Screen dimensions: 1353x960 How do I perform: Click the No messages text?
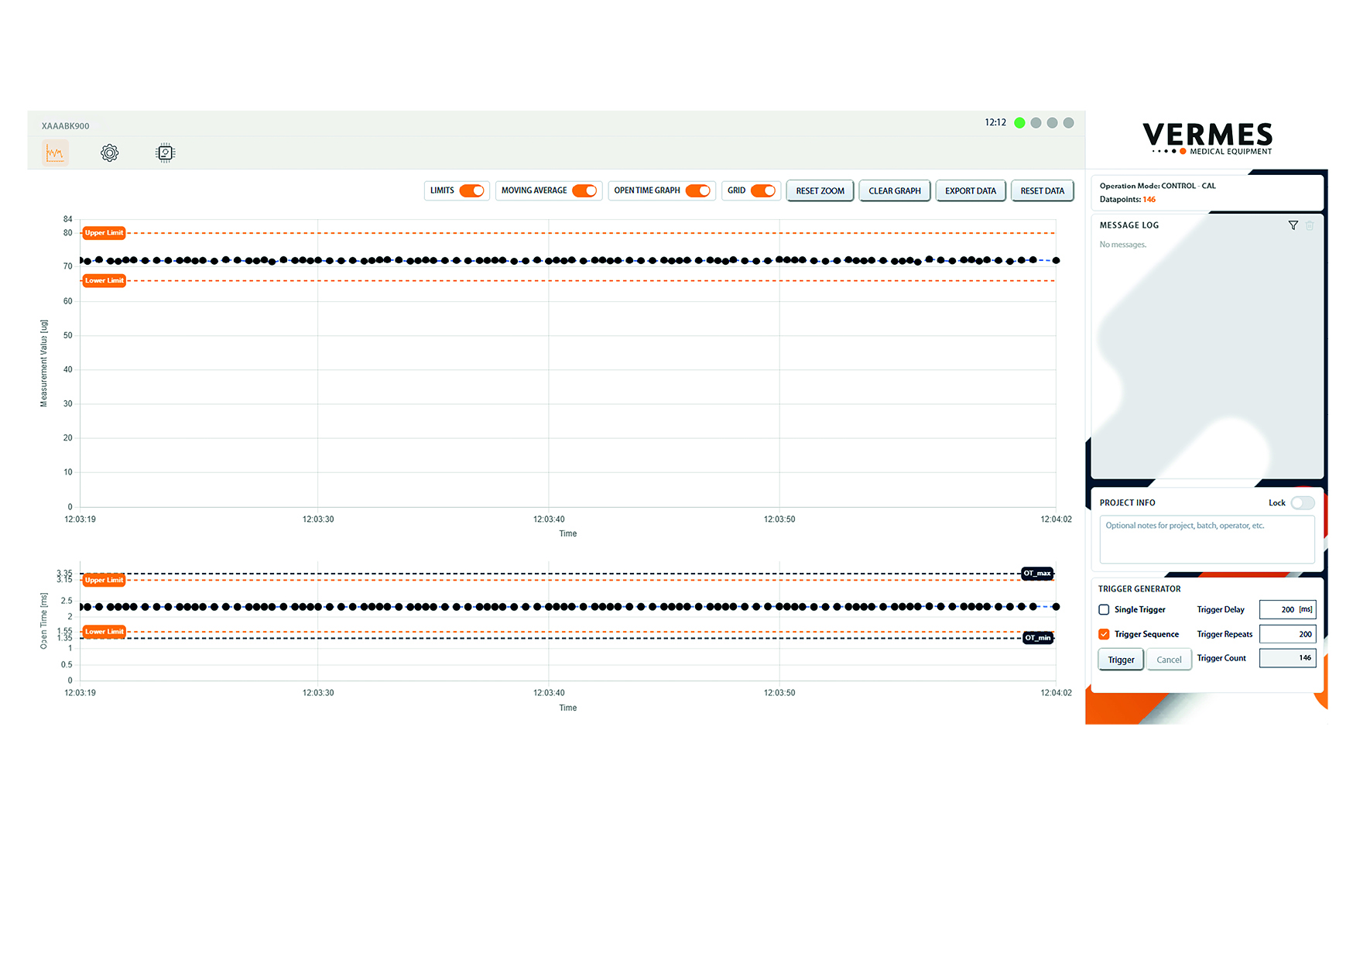[x=1122, y=245]
